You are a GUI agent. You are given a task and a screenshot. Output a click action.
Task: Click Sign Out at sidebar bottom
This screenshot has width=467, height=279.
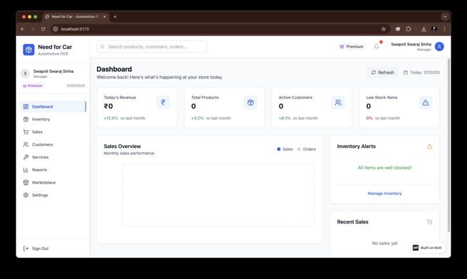pos(53,248)
